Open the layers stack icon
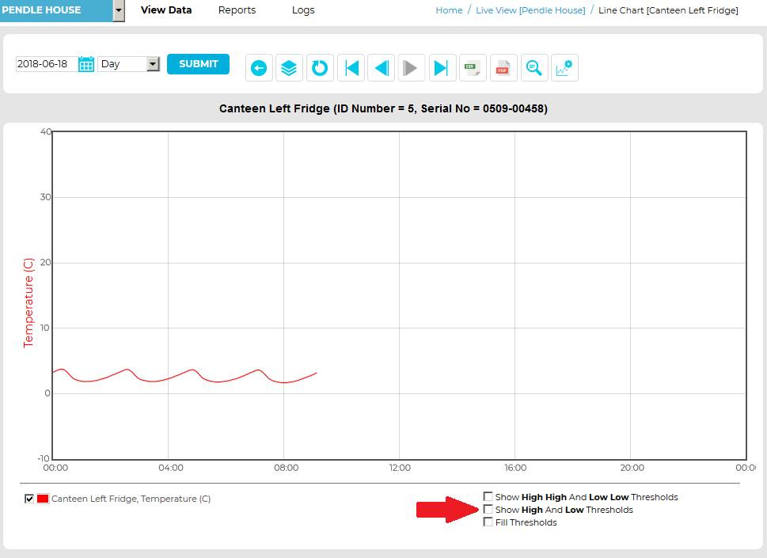767x558 pixels. tap(290, 68)
